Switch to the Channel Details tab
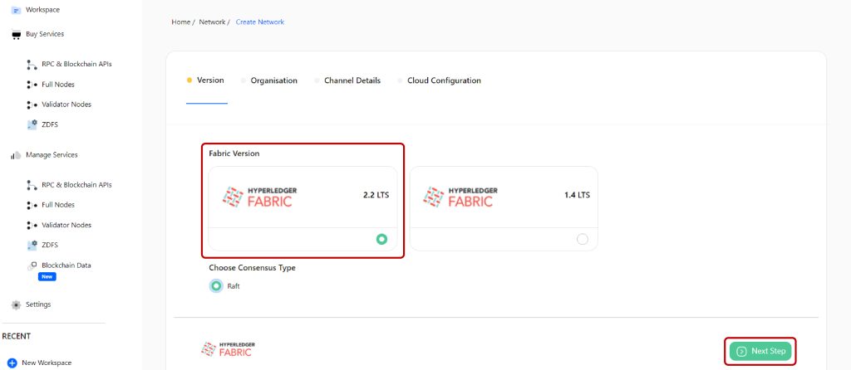Viewport: 851px width, 370px height. (x=352, y=80)
